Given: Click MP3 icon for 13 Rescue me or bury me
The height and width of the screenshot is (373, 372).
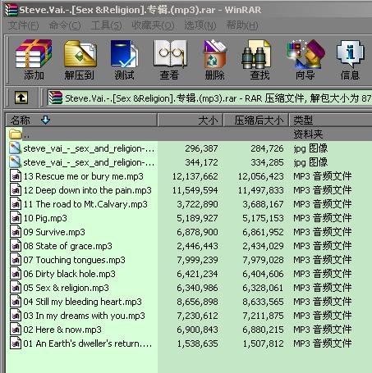Looking at the screenshot, I should pyautogui.click(x=16, y=176).
